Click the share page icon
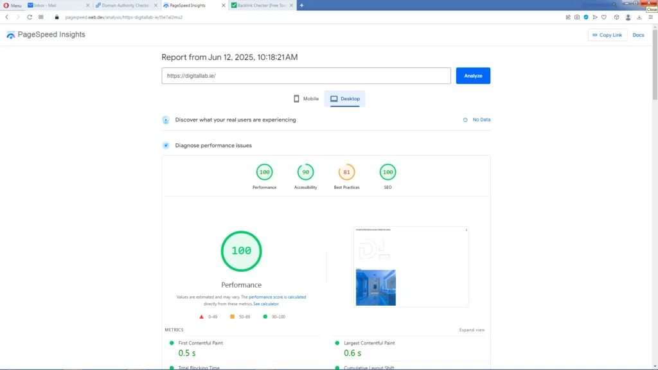Image resolution: width=658 pixels, height=370 pixels. [568, 17]
